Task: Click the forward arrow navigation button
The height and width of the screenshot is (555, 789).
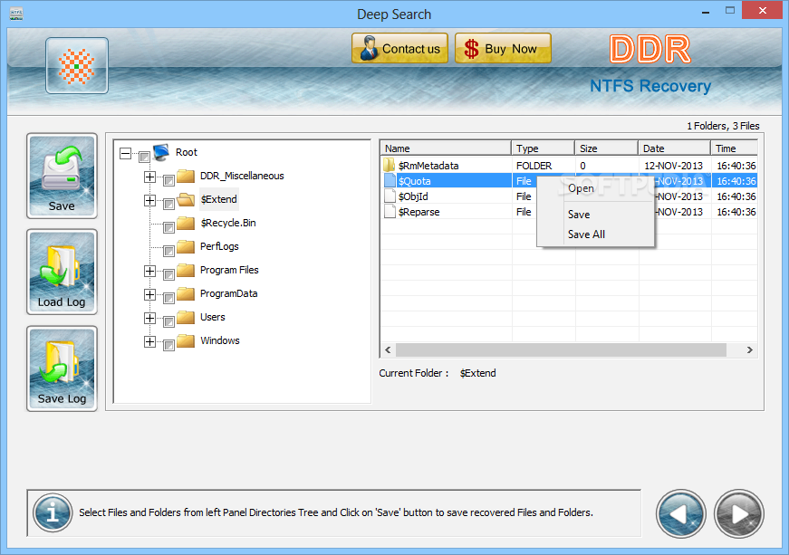Action: coord(738,513)
